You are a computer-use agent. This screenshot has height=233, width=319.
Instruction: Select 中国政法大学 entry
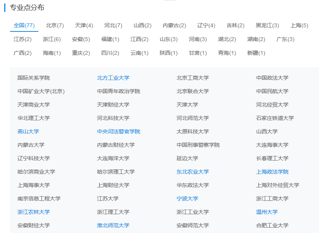point(272,78)
